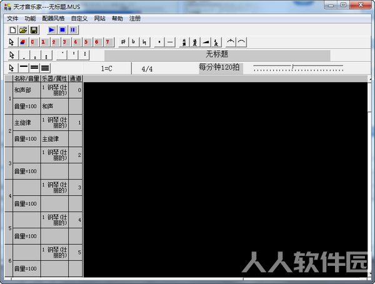
Task: Add three high octave dots above
Action: click(x=85, y=55)
